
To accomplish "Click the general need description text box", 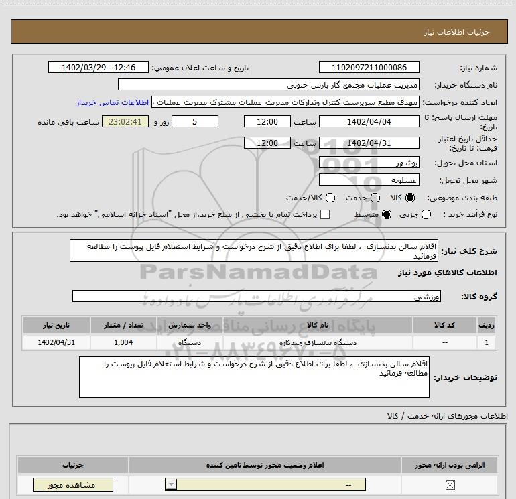I will [x=254, y=251].
